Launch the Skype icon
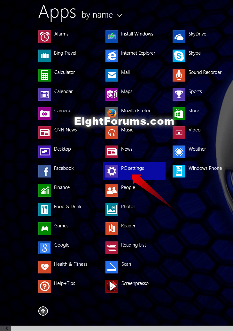Screen dimensions: 233x331 coord(179,56)
